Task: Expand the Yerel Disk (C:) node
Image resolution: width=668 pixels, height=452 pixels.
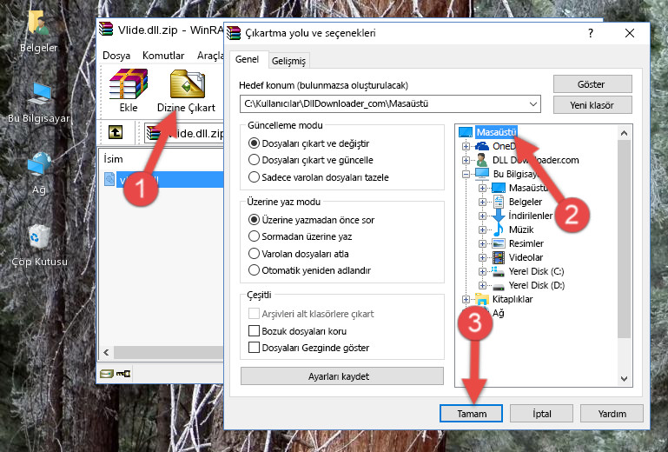Action: pos(482,271)
